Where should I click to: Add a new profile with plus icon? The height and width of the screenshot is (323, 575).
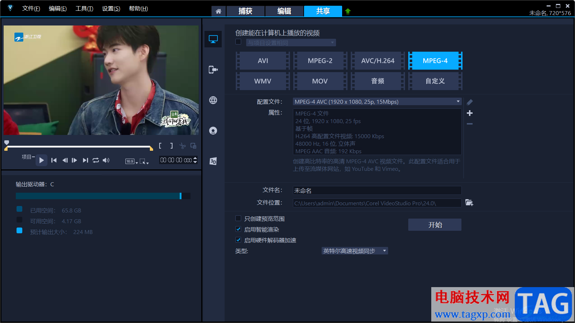(470, 113)
